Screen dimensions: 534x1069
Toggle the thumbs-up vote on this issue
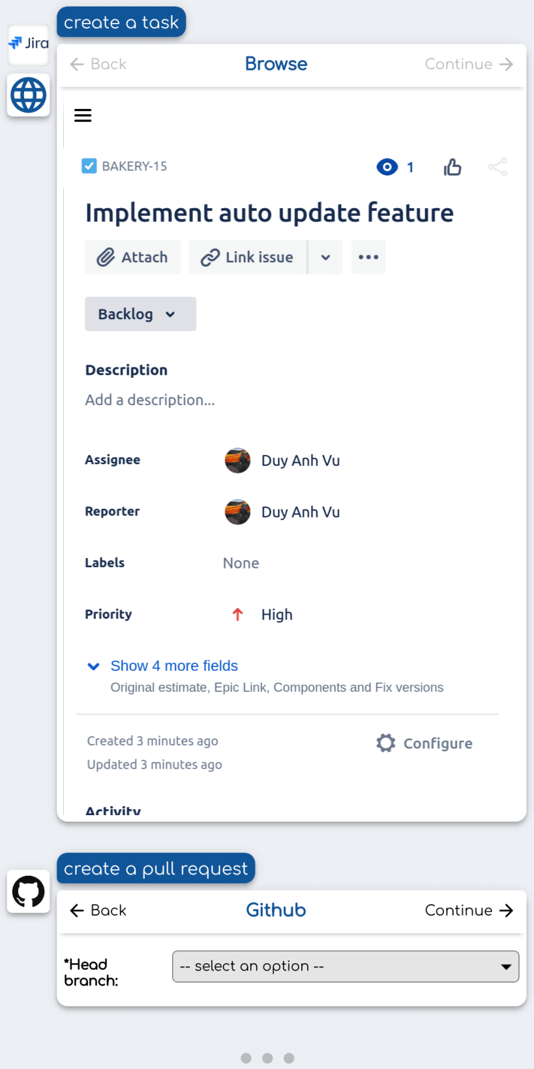pyautogui.click(x=452, y=167)
